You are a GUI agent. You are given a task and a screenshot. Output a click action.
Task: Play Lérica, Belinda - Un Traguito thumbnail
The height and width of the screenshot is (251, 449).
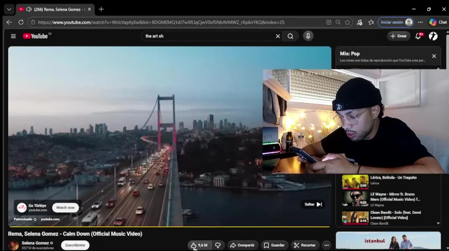click(355, 182)
